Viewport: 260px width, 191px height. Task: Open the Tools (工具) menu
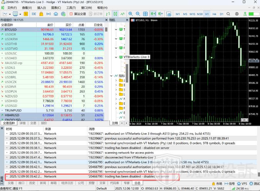[x=71, y=8]
